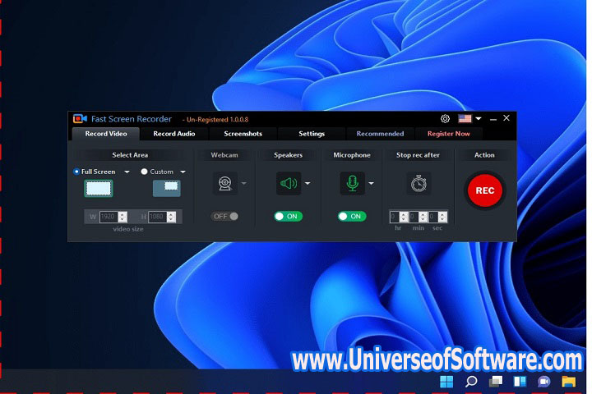The height and width of the screenshot is (394, 592).
Task: Click the hr stepper arrows
Action: coord(404,217)
